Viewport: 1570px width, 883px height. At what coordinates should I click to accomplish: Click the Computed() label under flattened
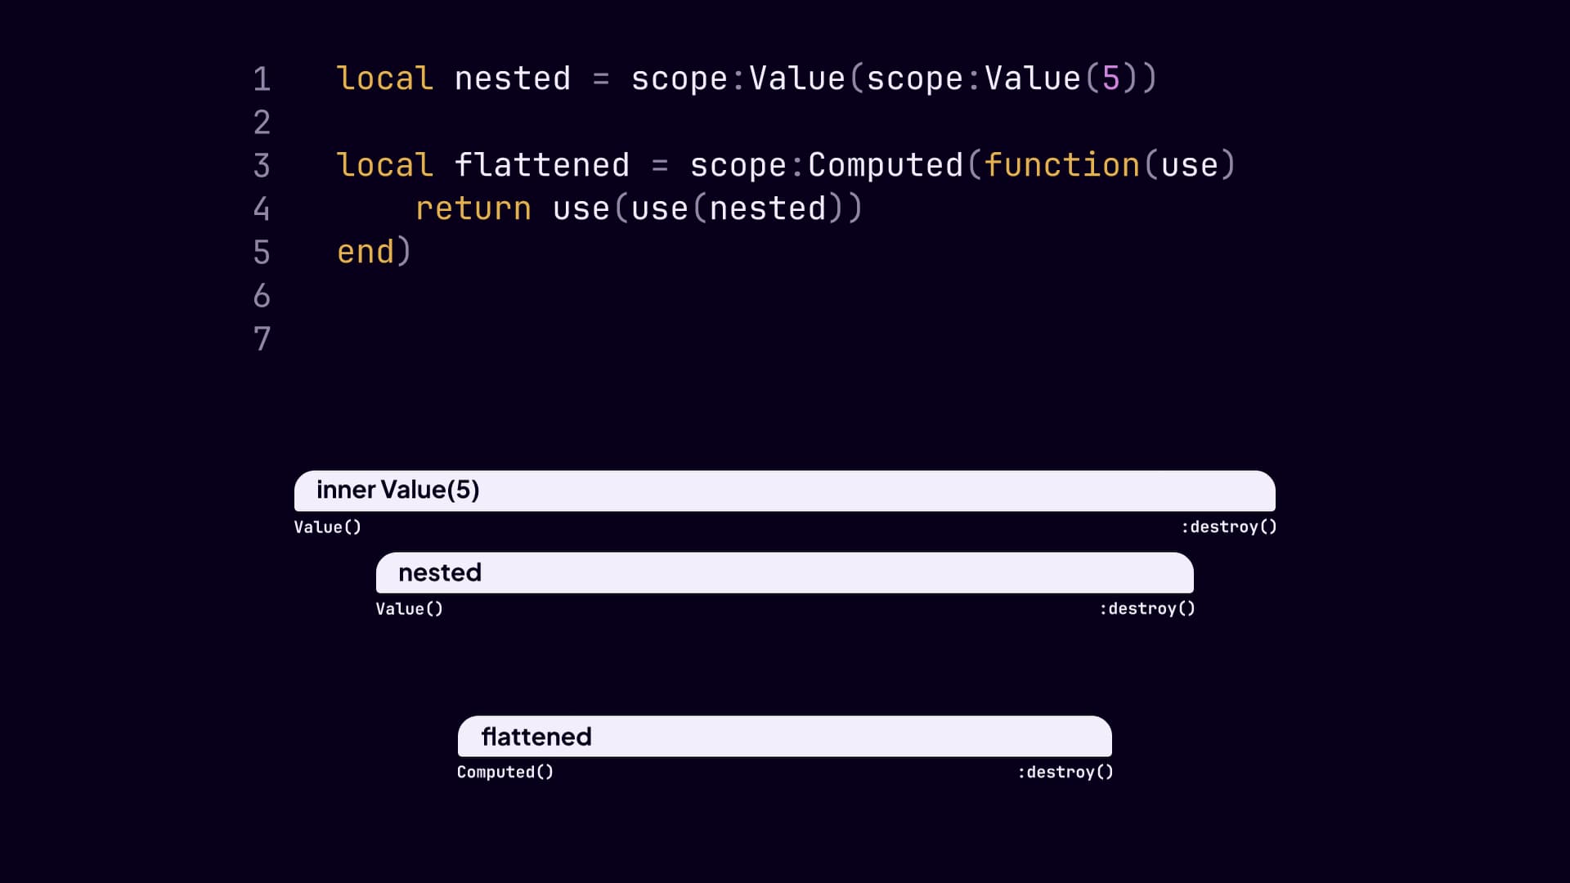tap(505, 771)
